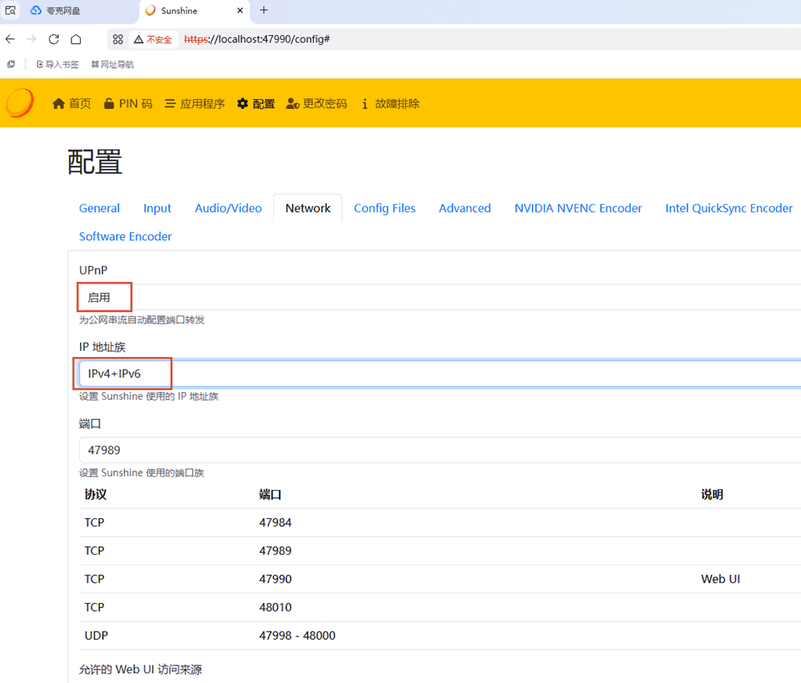Go to 首页 home page
This screenshot has width=801, height=683.
(x=72, y=103)
